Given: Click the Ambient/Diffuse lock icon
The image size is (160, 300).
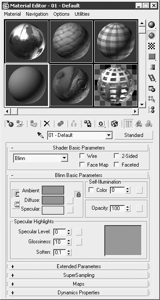Looking at the screenshot, I should click(78, 195).
